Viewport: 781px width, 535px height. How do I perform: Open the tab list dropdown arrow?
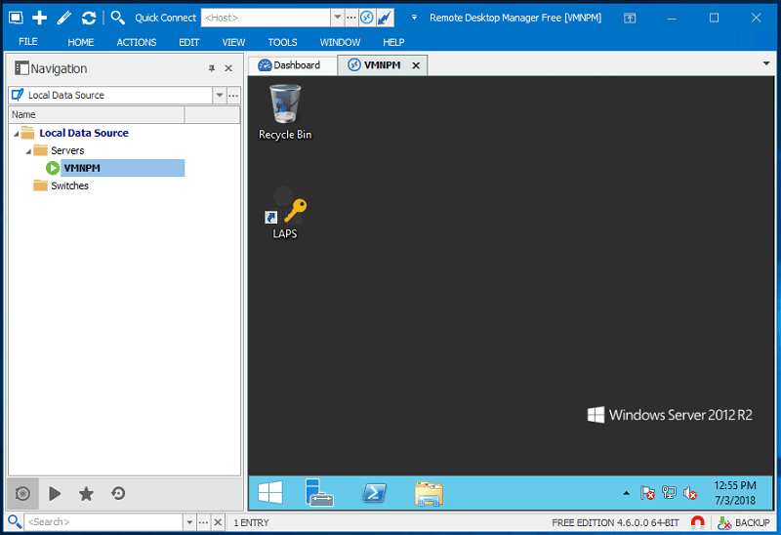766,63
